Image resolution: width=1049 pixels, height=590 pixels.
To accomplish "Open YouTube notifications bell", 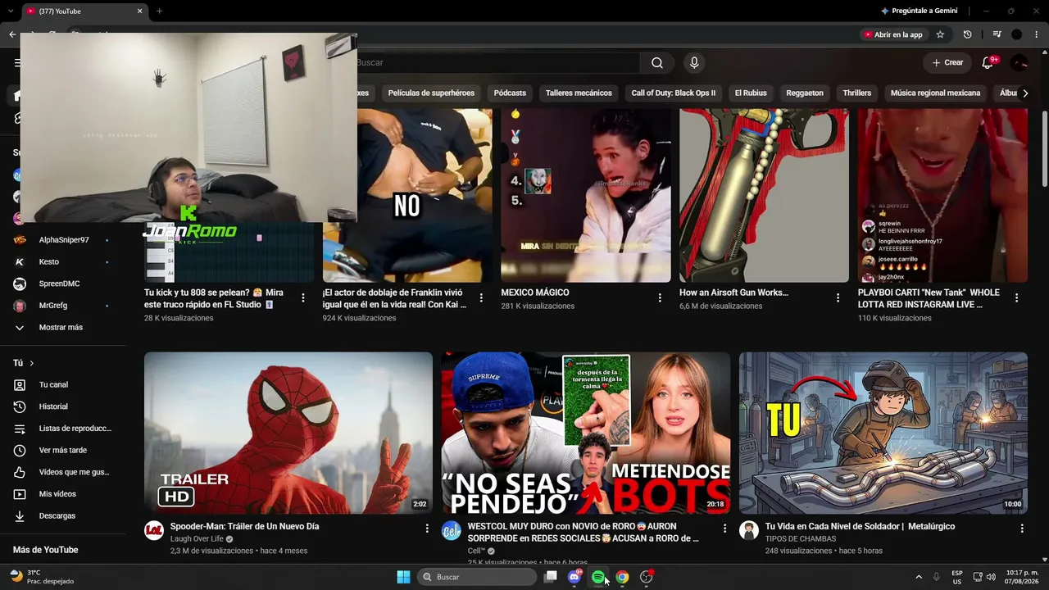I will click(x=988, y=63).
